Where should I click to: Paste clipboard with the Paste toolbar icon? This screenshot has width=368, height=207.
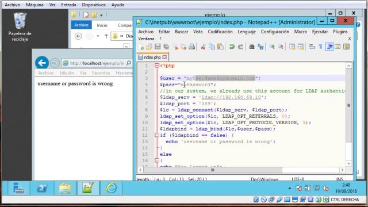220,47
